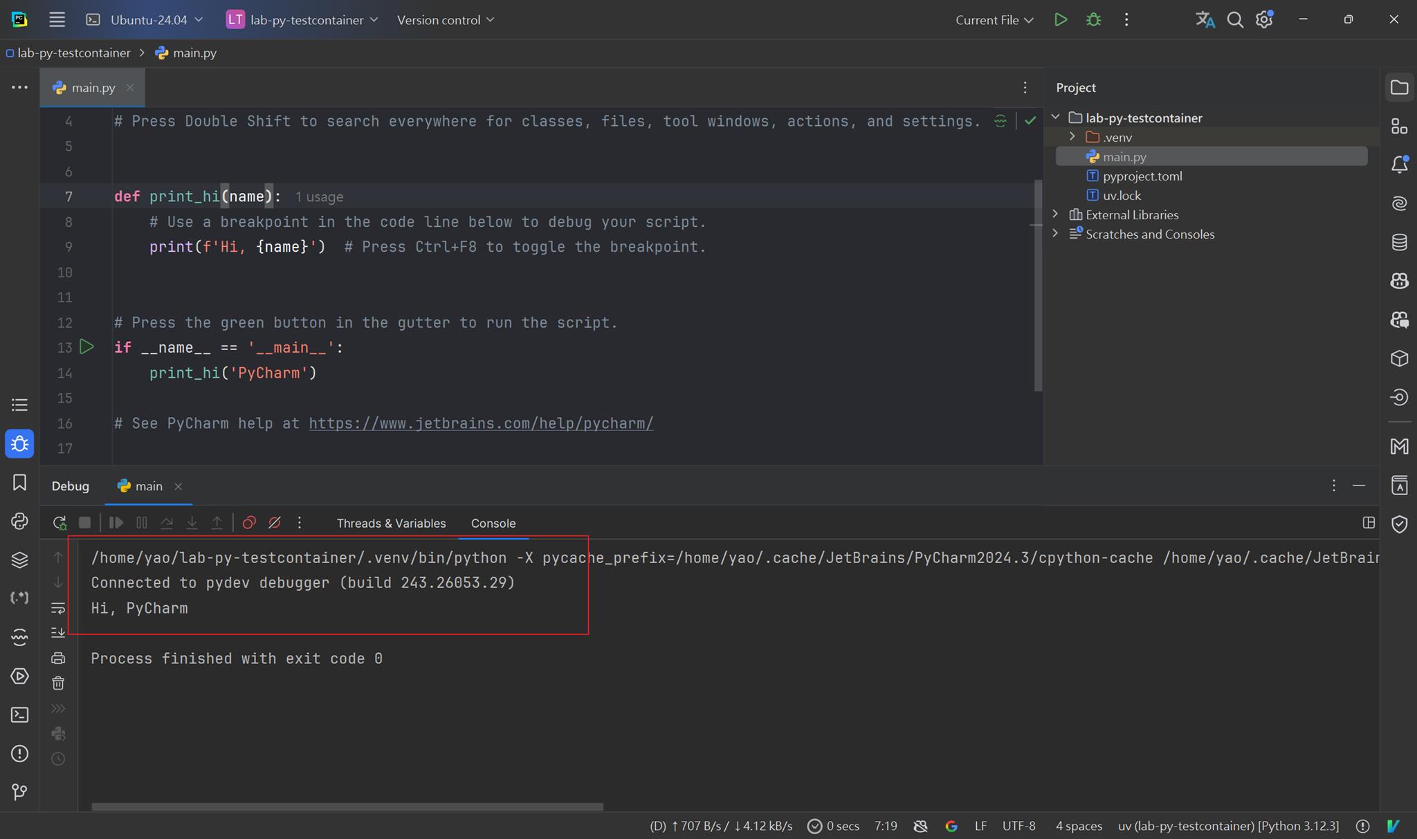Start debugging with the bug icon in toolbar
Image resolution: width=1417 pixels, height=839 pixels.
pos(1093,20)
